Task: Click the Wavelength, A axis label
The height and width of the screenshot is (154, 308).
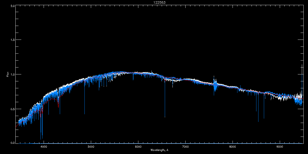Action: tap(159, 150)
